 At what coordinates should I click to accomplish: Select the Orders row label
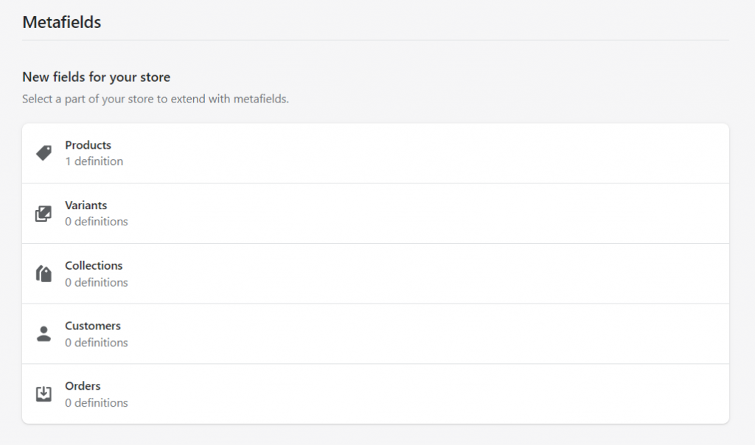[x=83, y=386]
